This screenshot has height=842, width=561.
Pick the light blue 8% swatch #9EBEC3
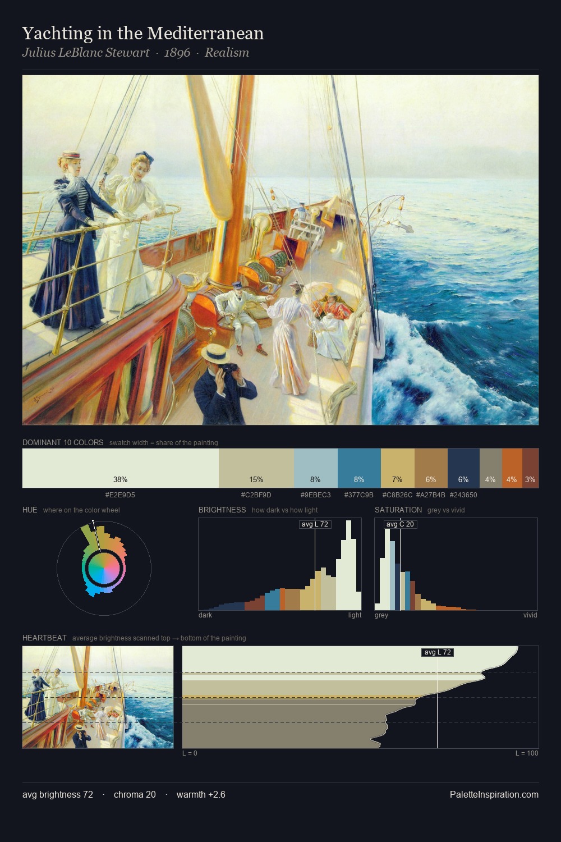pyautogui.click(x=316, y=468)
